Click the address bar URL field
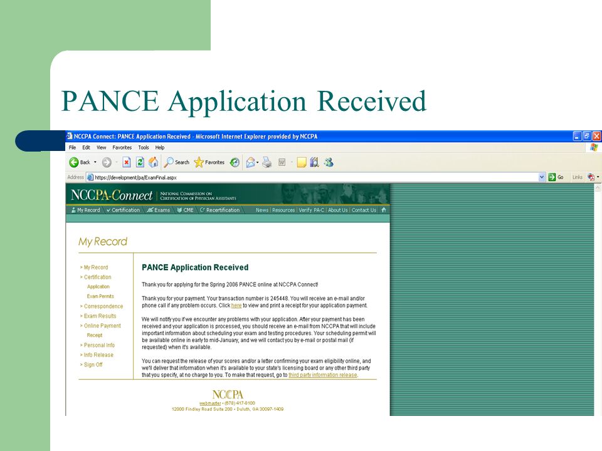The image size is (602, 451). pyautogui.click(x=315, y=177)
